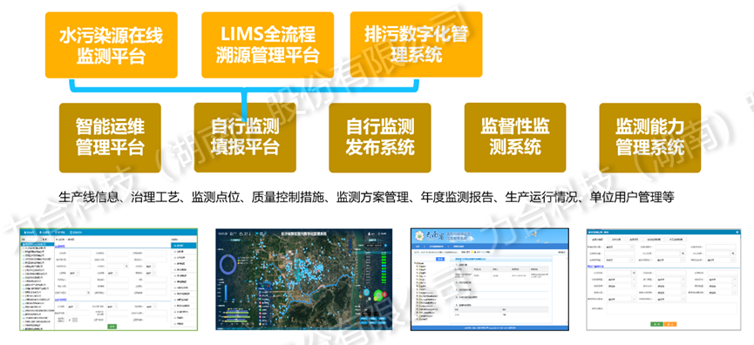Click the 水污染源在线监测平台 orange box

point(111,45)
